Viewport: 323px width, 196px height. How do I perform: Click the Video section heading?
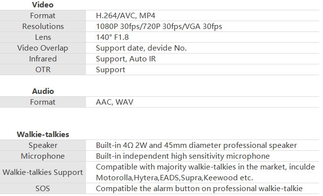click(43, 5)
